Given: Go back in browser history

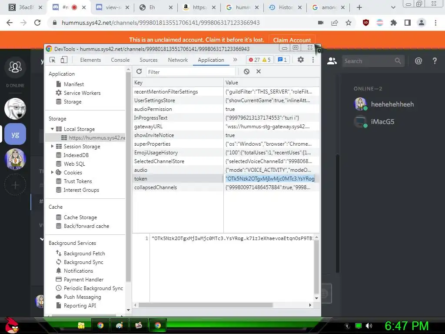Looking at the screenshot, I should point(10,23).
